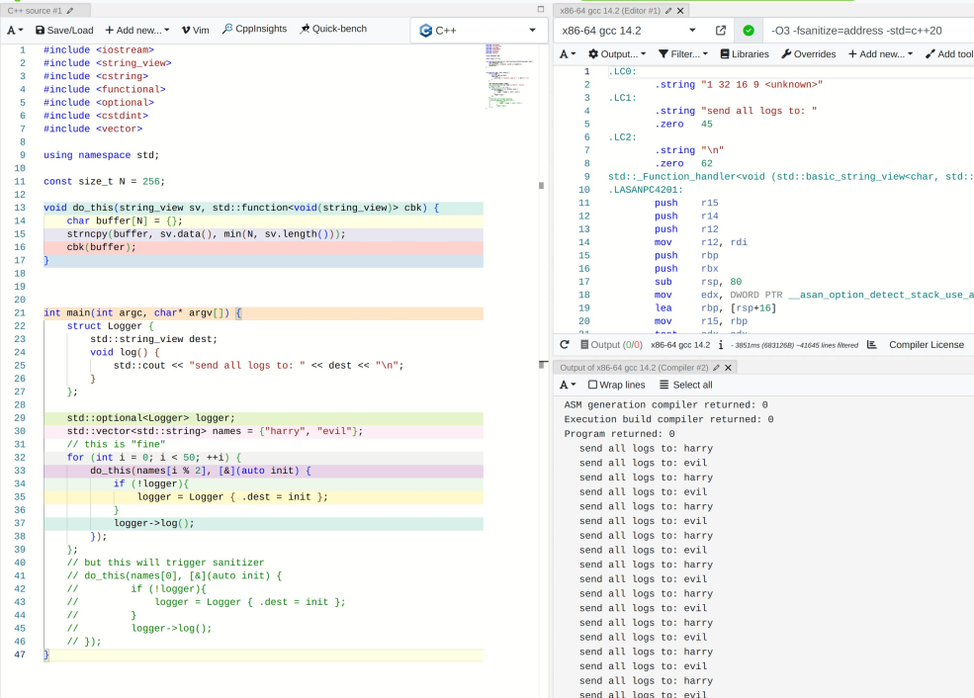974x698 pixels.
Task: Open font size dropdown in the compiler pane
Action: [x=568, y=54]
